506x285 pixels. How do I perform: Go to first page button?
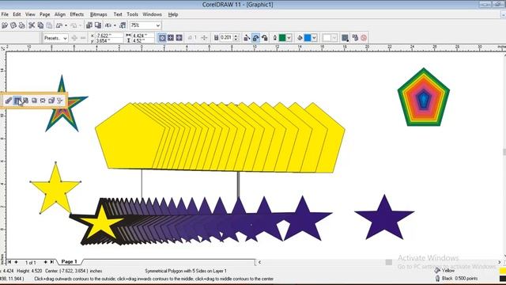click(9, 262)
